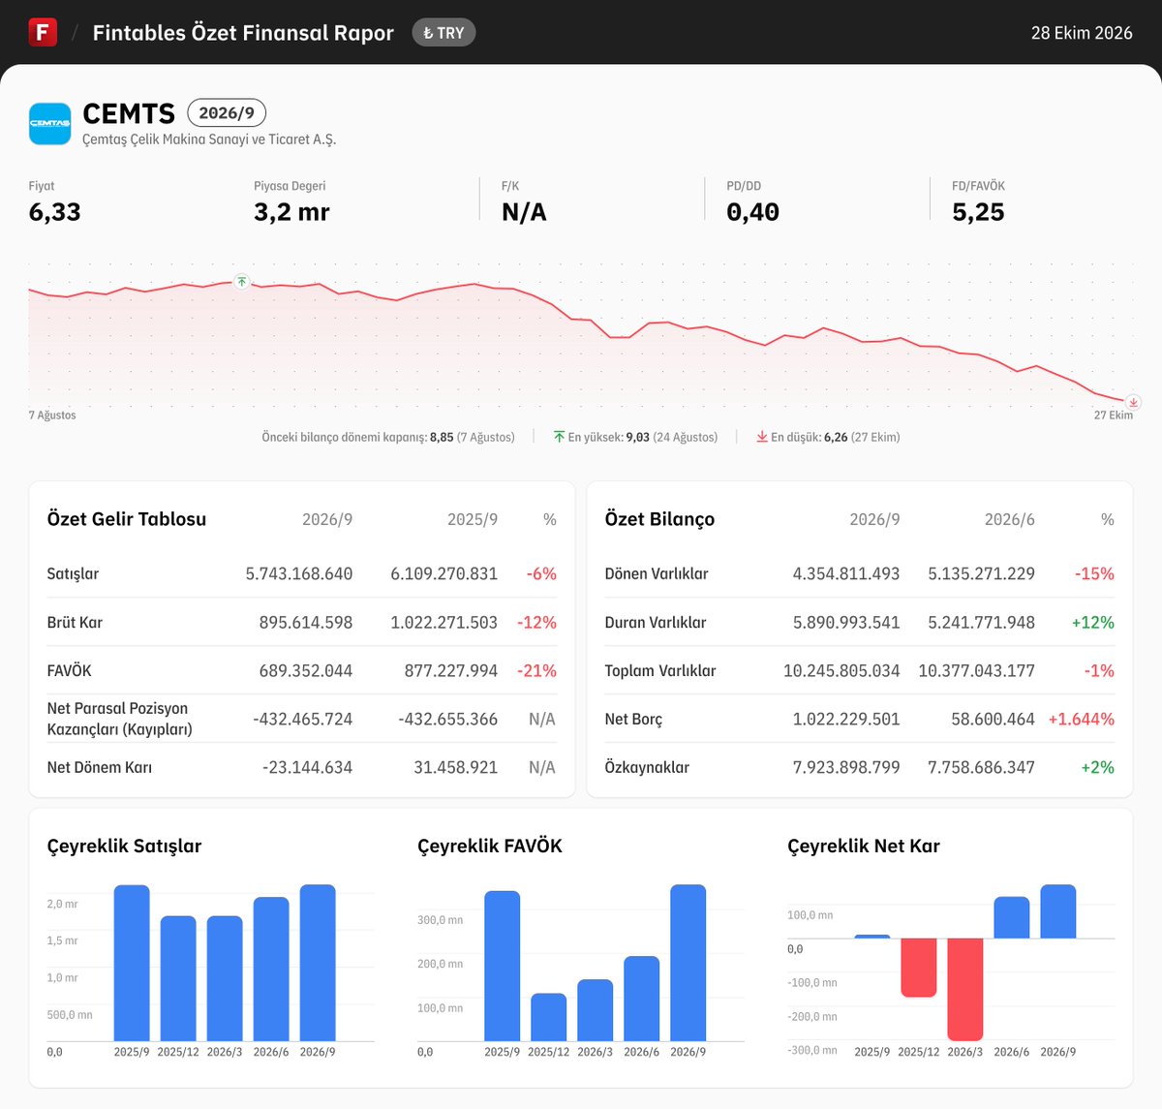Click the Özet Gelir Tablosu heading
The image size is (1162, 1109).
pyautogui.click(x=127, y=519)
